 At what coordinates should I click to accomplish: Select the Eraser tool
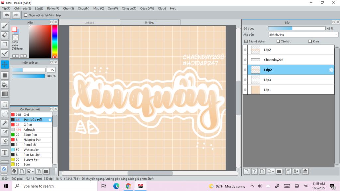point(5,35)
